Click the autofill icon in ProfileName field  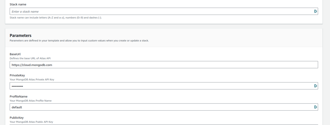[x=315, y=107]
